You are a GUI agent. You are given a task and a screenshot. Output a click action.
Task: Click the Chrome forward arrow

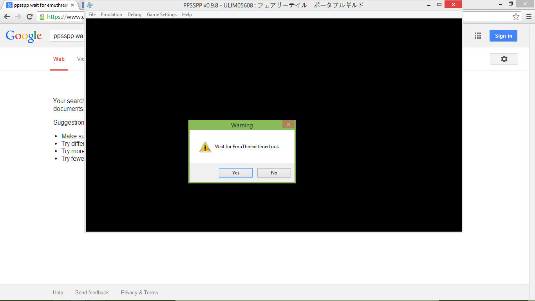[x=18, y=16]
